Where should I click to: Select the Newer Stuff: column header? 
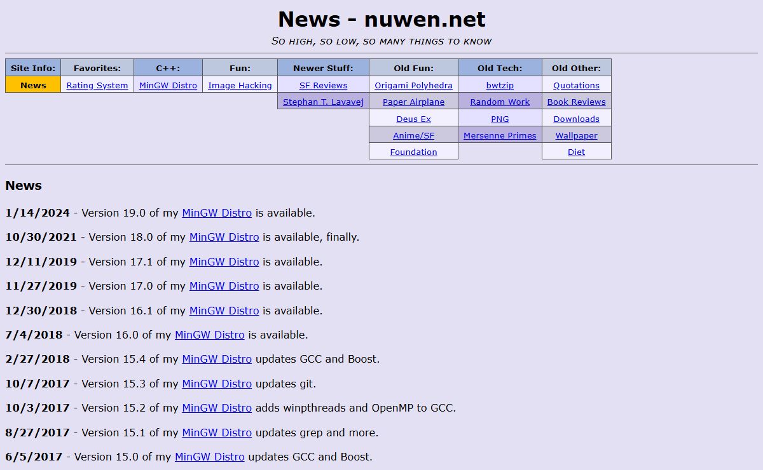pyautogui.click(x=323, y=68)
